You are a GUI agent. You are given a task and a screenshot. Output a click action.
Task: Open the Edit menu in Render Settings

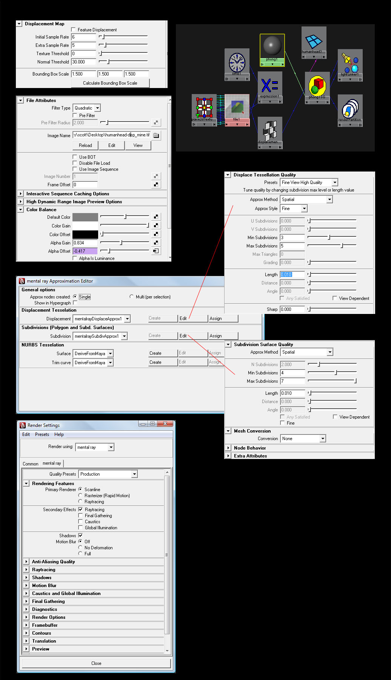pos(26,434)
